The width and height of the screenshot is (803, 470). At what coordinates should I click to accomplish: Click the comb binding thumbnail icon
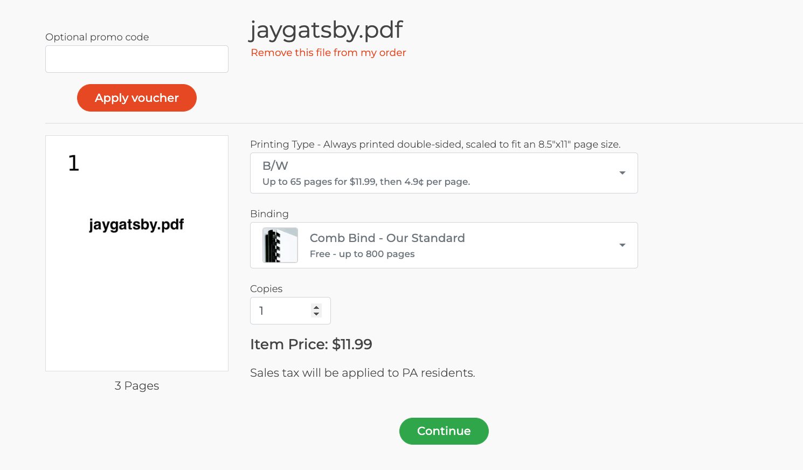pyautogui.click(x=280, y=245)
